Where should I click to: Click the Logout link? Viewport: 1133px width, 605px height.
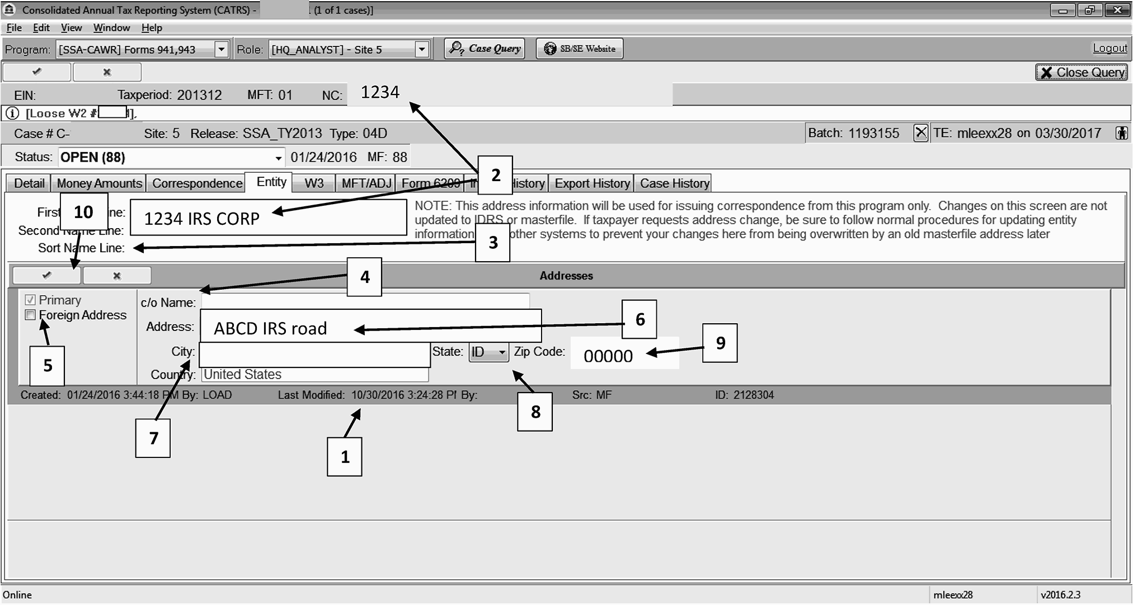[1110, 49]
